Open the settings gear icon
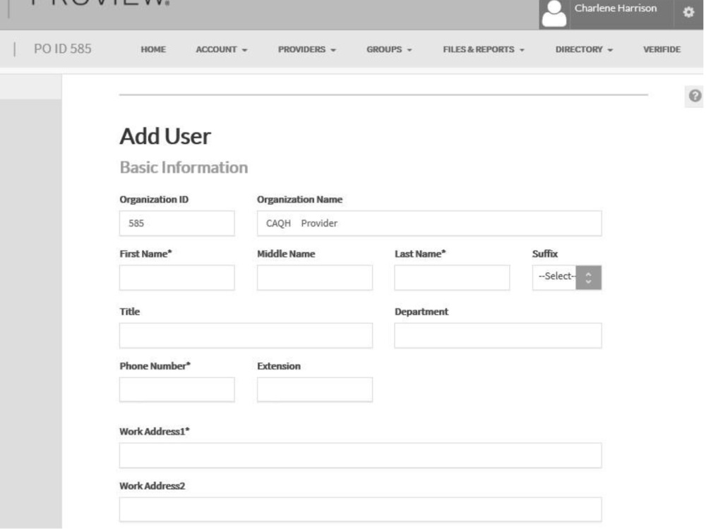Screen dimensions: 706x529 pyautogui.click(x=688, y=12)
